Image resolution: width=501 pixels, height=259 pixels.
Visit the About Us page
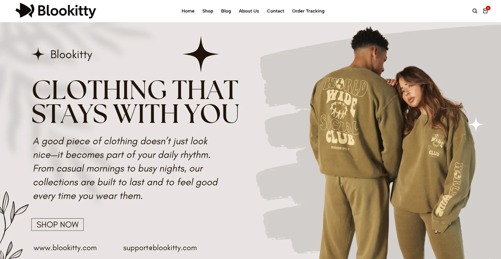(249, 11)
